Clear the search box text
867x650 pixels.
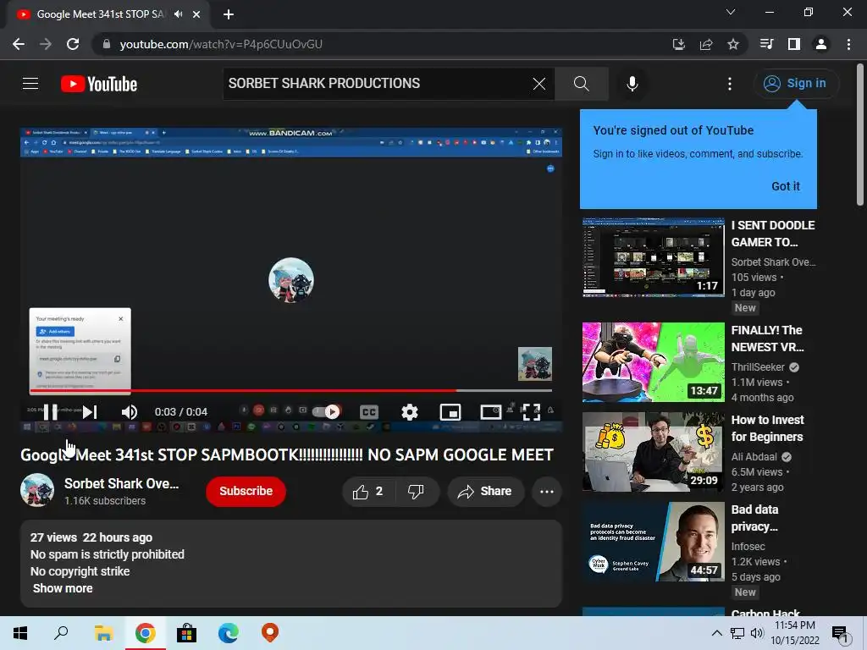click(539, 84)
